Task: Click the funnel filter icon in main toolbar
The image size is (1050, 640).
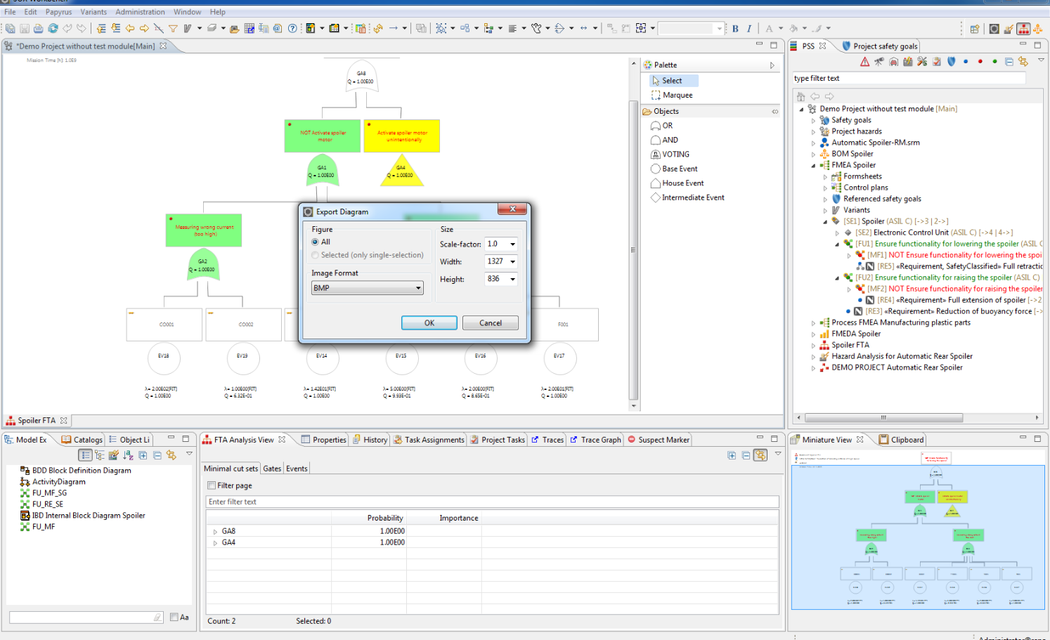Action: point(173,29)
